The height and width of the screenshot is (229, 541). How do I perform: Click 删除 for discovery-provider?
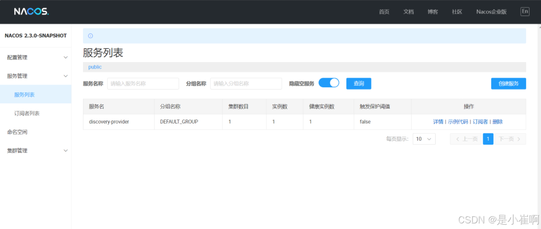point(497,122)
